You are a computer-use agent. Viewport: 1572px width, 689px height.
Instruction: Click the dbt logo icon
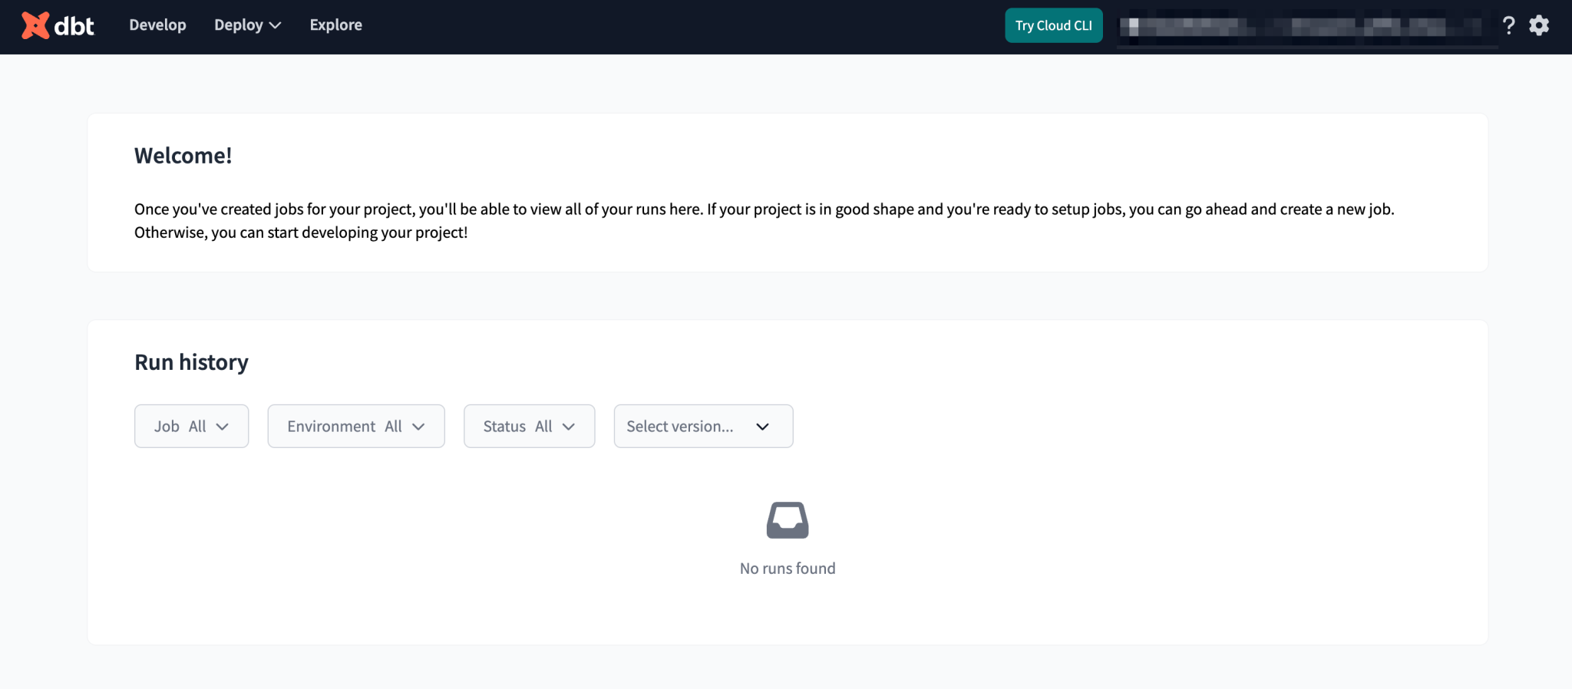tap(35, 25)
